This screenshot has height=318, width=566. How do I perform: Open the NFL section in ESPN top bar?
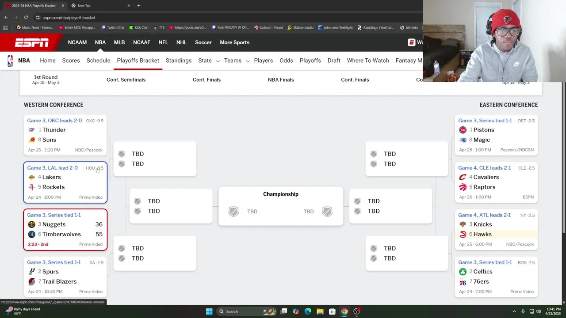[x=163, y=42]
